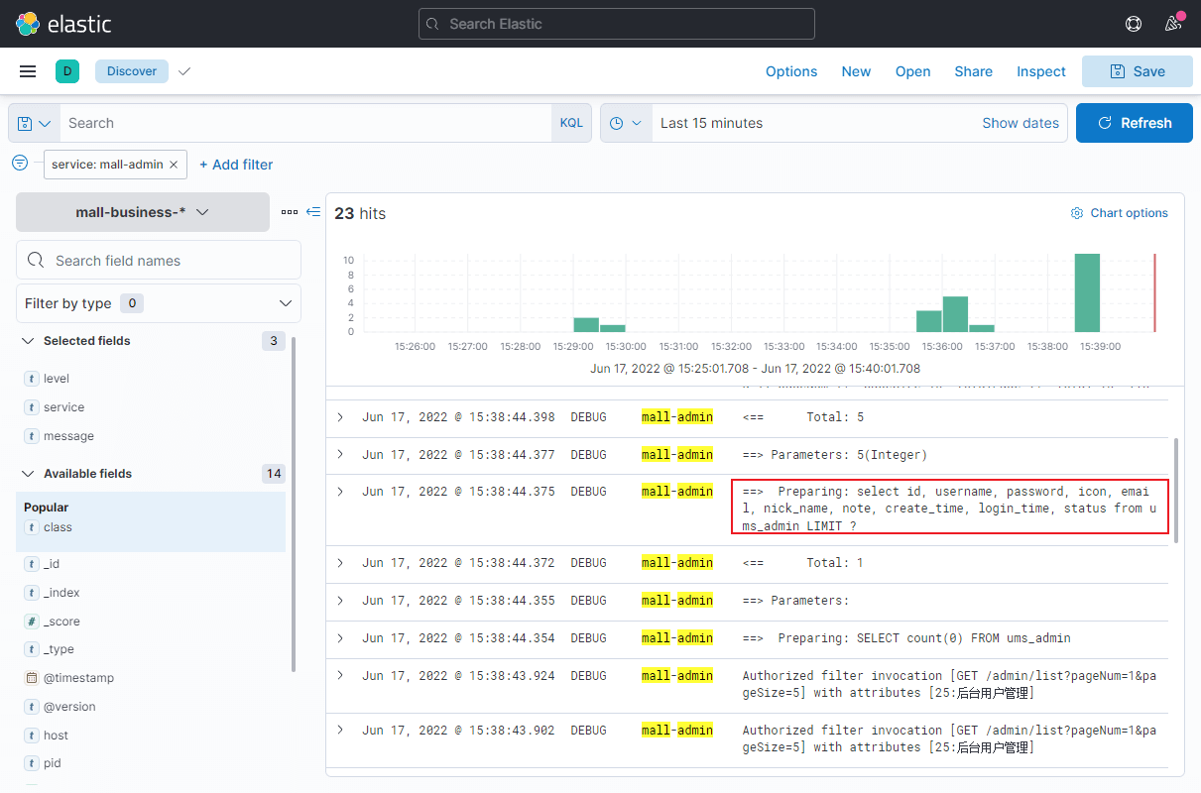The width and height of the screenshot is (1201, 793).
Task: Expand the log row at 15:38:43.924
Action: pos(340,675)
